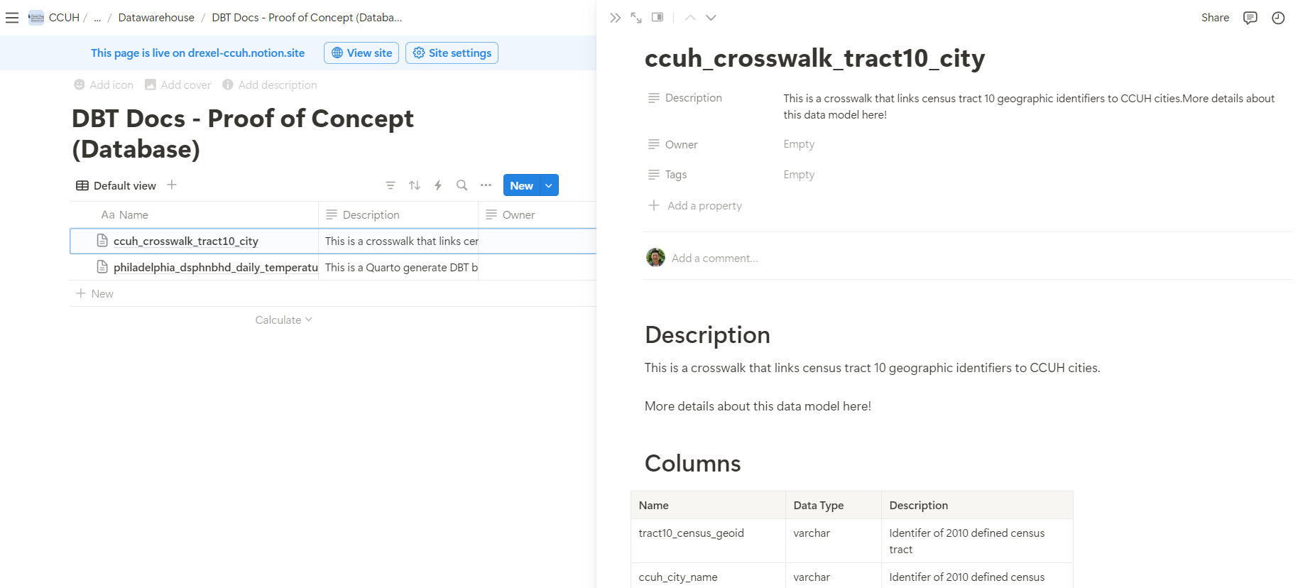Image resolution: width=1298 pixels, height=588 pixels.
Task: Click the user avatar beside comment box
Action: coord(655,257)
